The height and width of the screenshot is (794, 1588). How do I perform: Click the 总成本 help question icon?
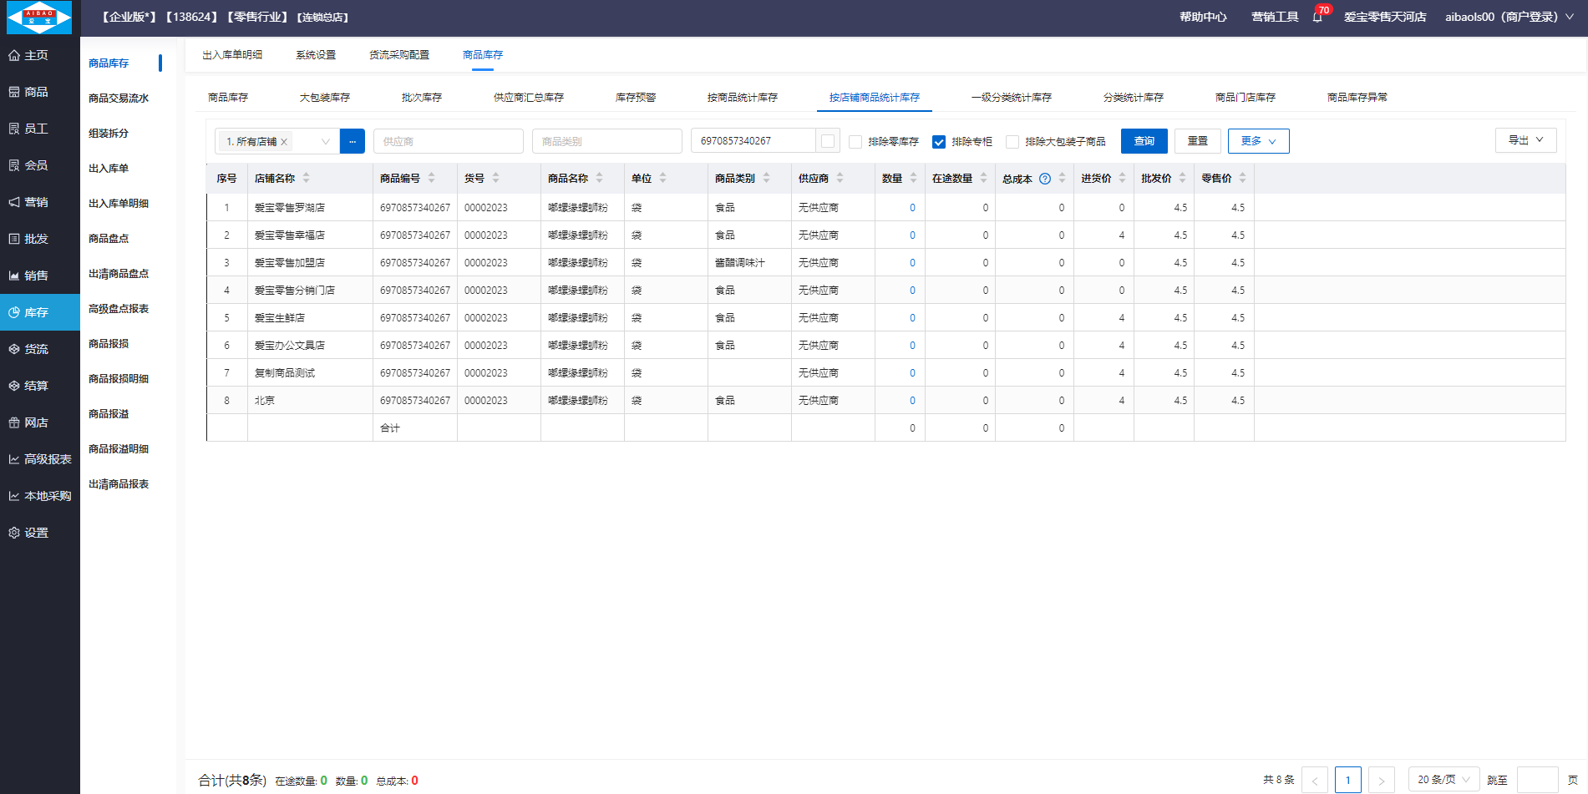click(1044, 179)
